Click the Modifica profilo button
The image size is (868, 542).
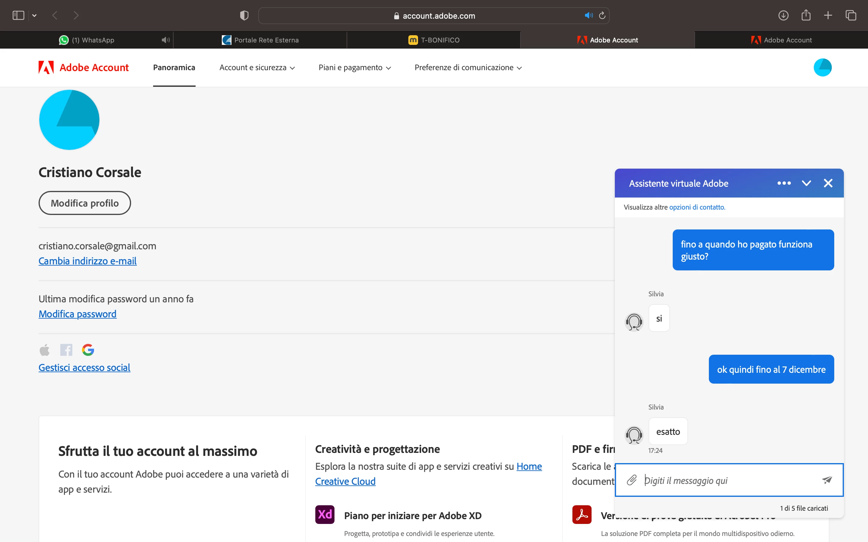click(85, 203)
